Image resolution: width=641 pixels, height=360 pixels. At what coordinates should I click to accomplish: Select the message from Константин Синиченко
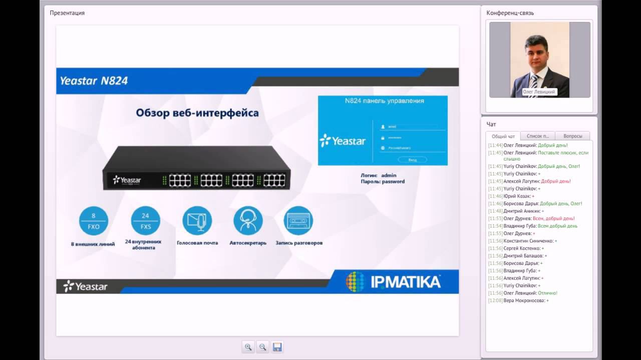point(523,241)
